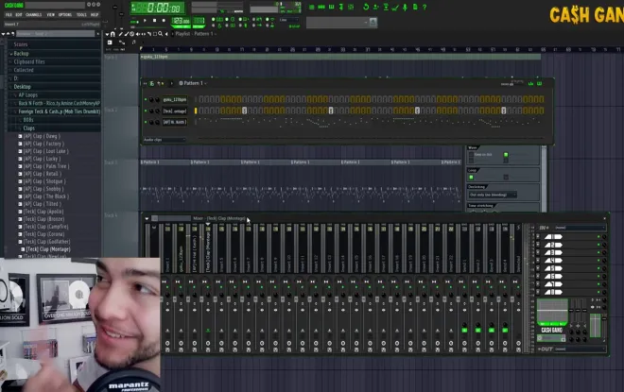Open the Audio clips filter dropdown
This screenshot has height=392, width=624.
pyautogui.click(x=165, y=140)
